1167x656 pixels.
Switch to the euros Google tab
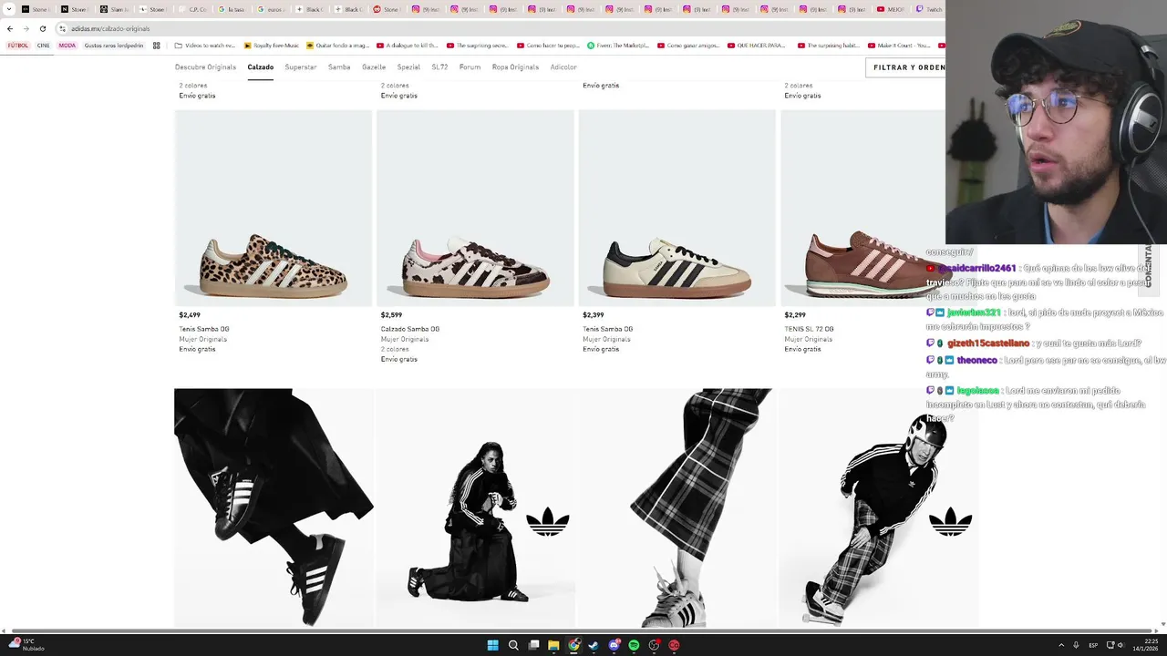[272, 9]
